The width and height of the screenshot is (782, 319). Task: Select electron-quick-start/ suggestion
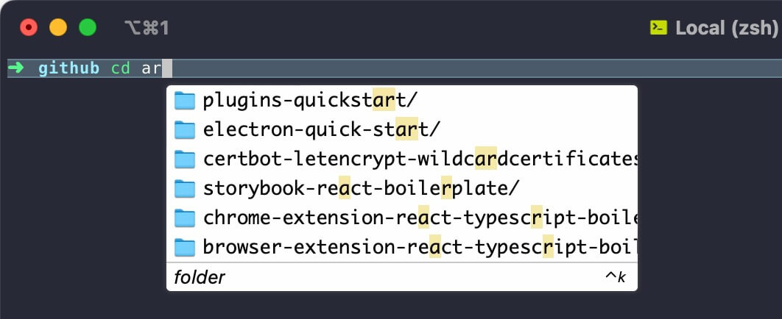[401, 130]
